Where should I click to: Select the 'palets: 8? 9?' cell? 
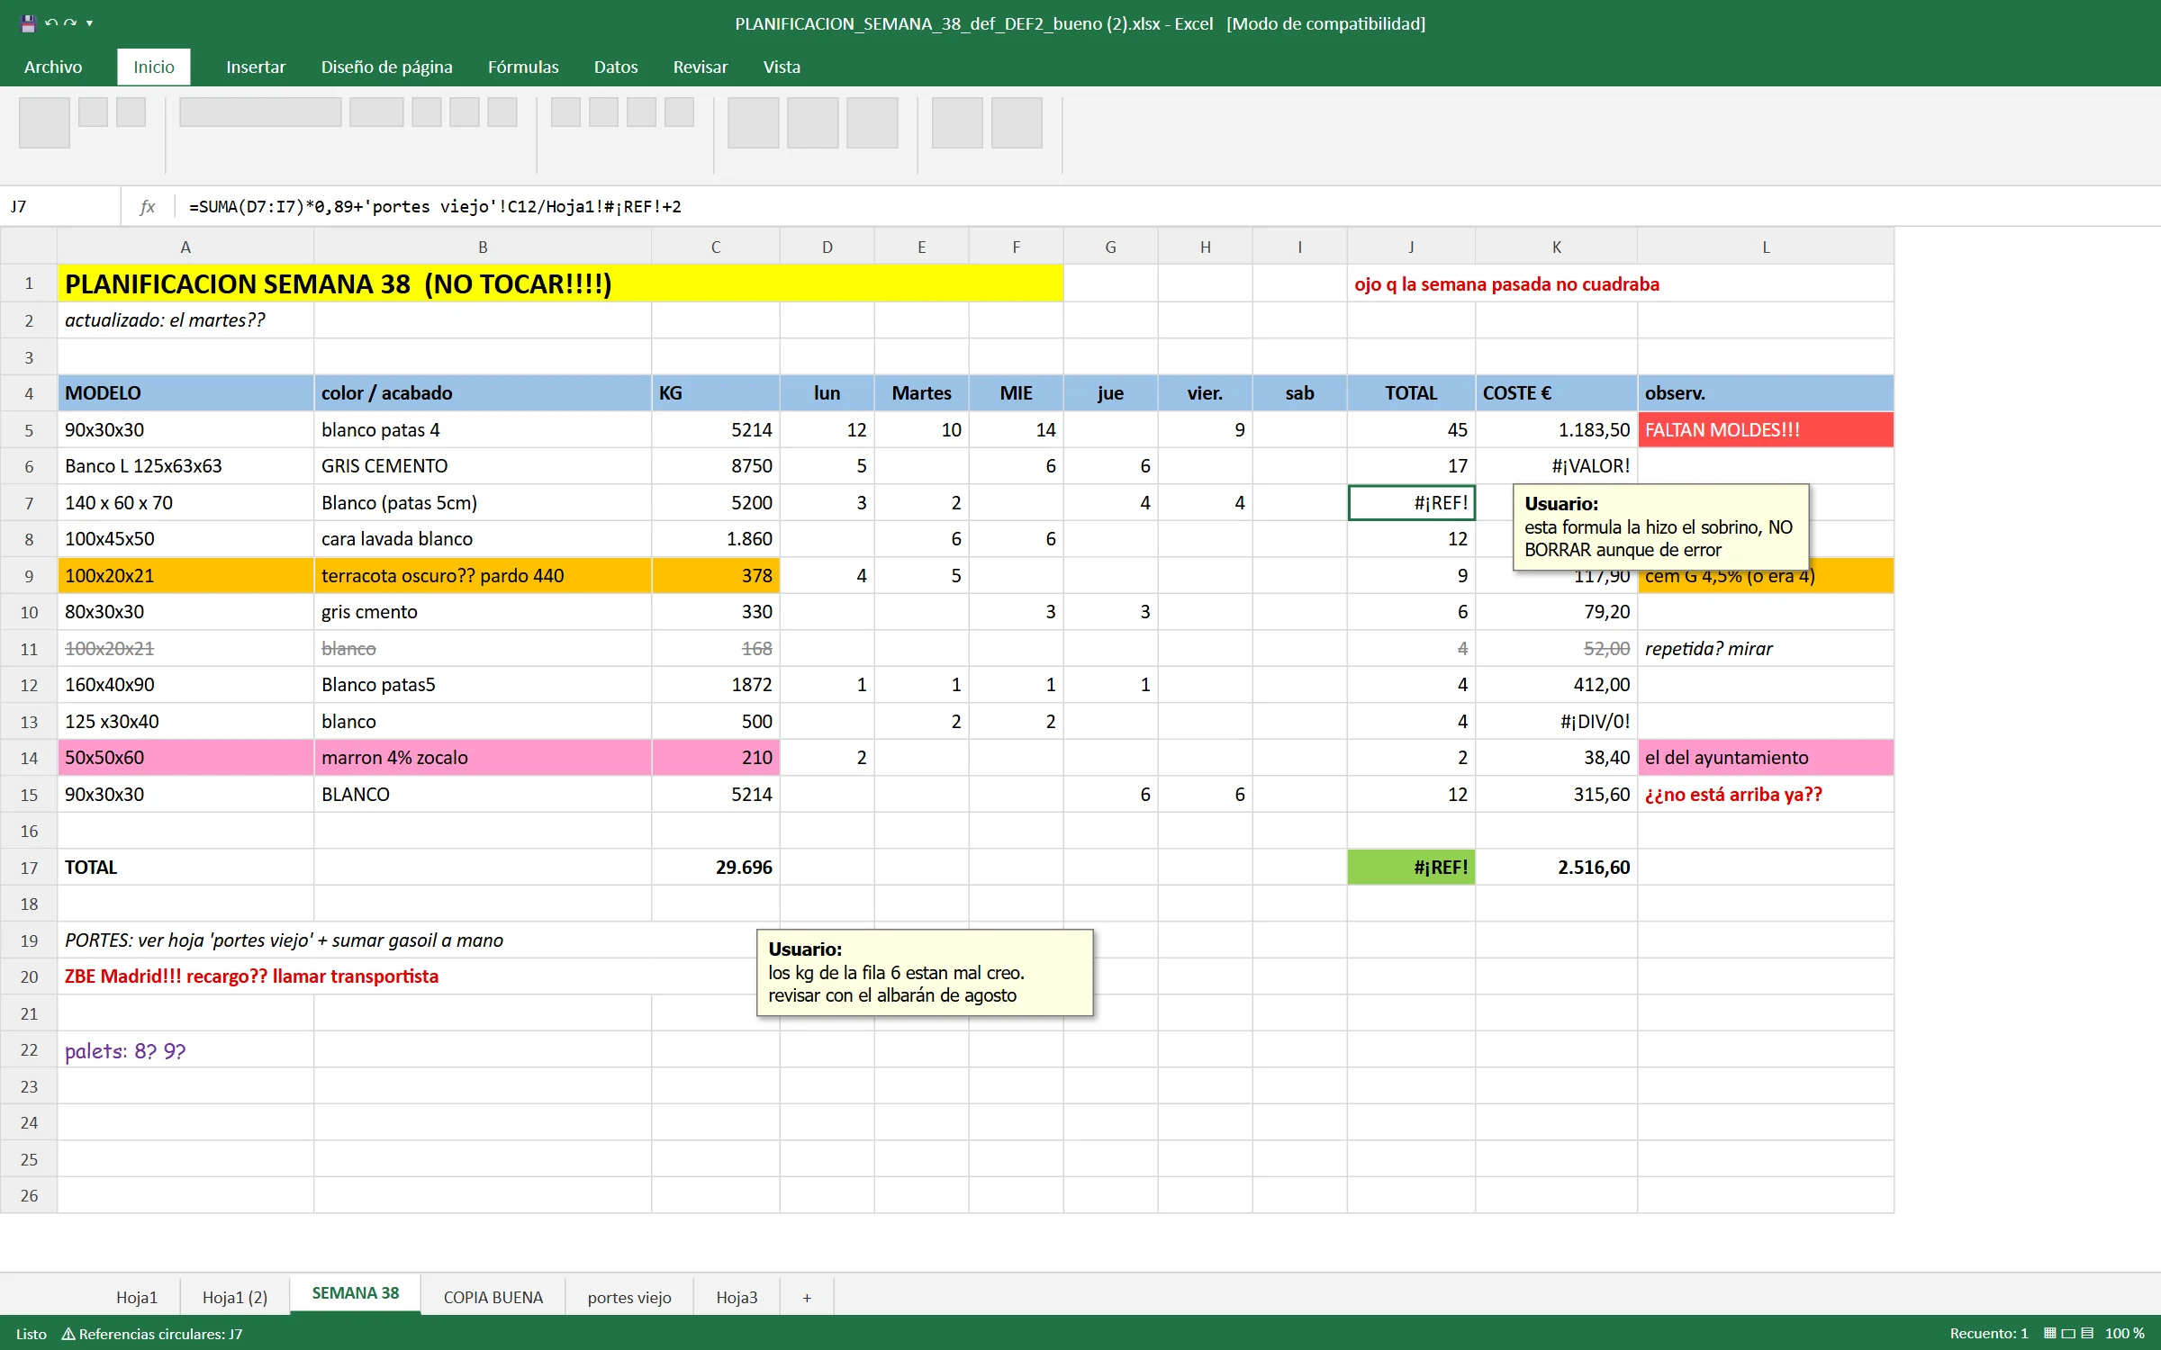185,1050
